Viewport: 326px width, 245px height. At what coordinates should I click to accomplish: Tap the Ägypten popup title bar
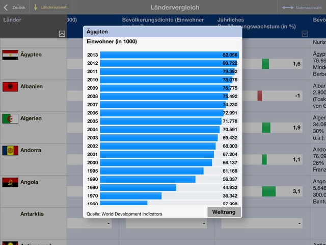162,32
